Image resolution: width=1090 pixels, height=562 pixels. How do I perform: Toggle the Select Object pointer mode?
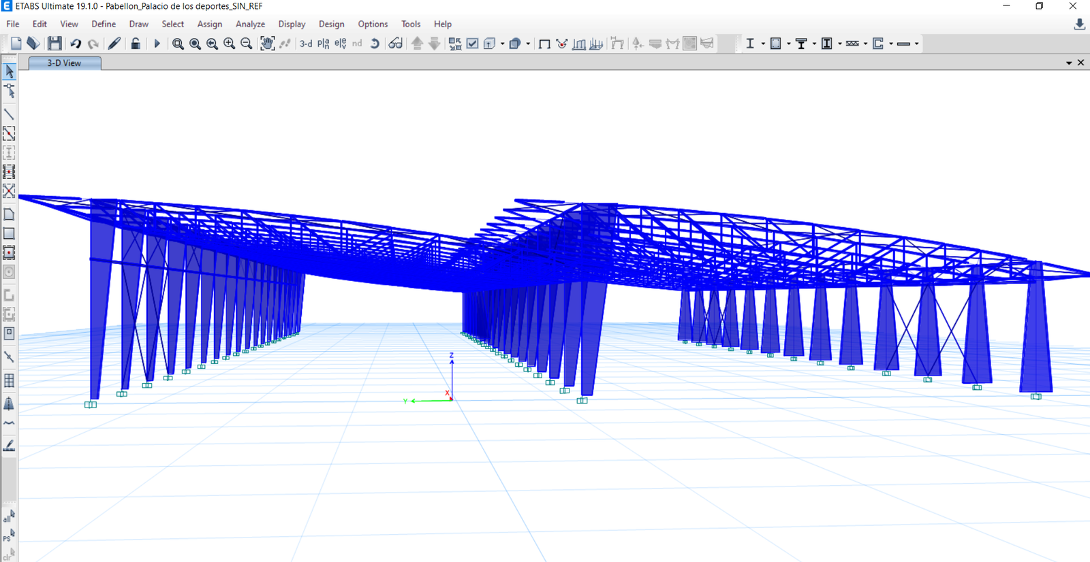click(x=9, y=71)
